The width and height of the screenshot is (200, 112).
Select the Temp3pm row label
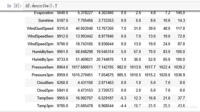coord(45,106)
